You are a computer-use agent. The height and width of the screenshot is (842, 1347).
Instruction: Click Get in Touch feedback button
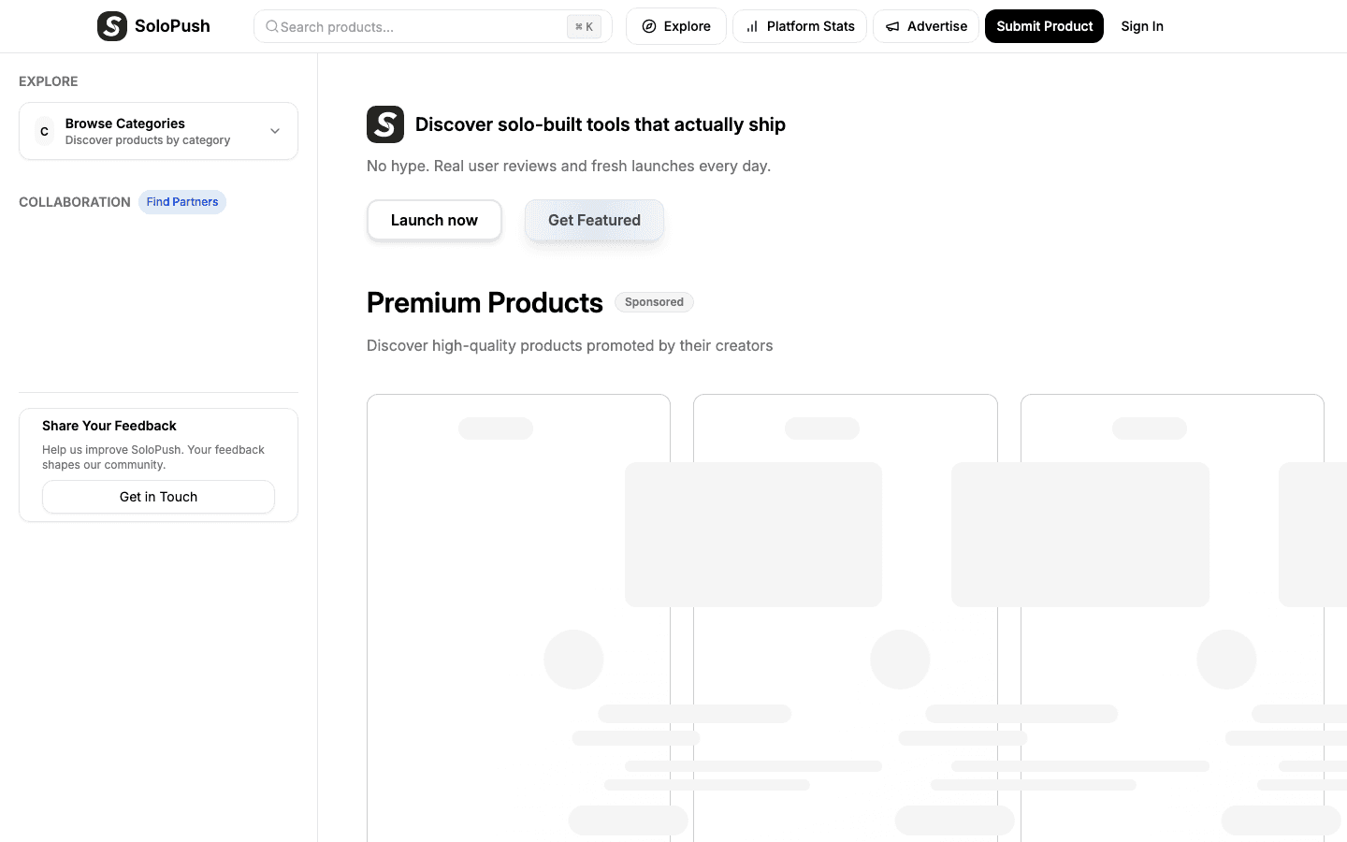coord(158,497)
